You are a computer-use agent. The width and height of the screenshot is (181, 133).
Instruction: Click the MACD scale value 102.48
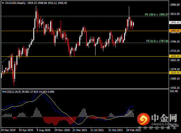click(174, 91)
